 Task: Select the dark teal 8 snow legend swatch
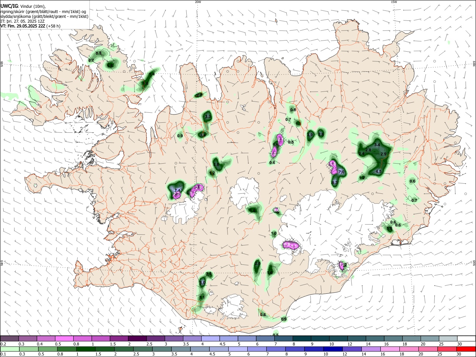point(301,339)
